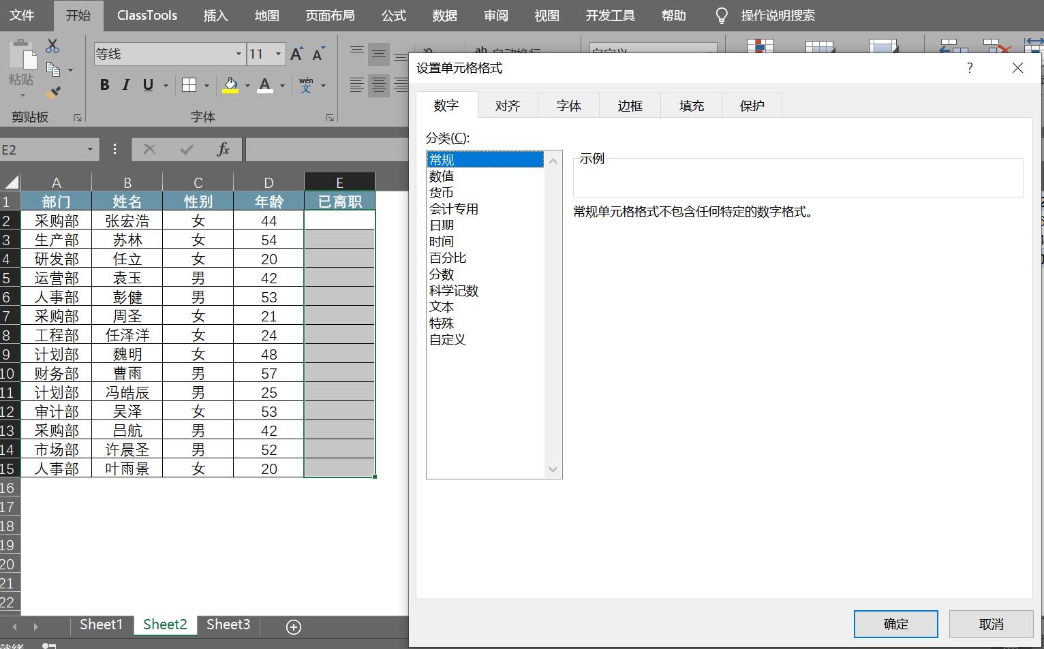Toggle Bold formatting
Image resolution: width=1044 pixels, height=649 pixels.
pyautogui.click(x=104, y=85)
